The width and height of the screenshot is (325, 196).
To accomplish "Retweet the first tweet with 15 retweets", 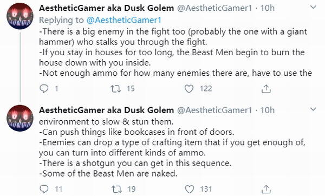I will (115, 89).
